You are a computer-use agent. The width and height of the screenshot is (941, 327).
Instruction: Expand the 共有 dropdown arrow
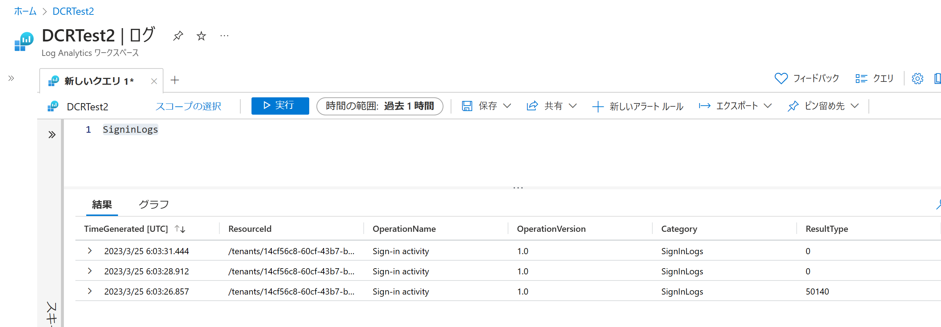[572, 106]
